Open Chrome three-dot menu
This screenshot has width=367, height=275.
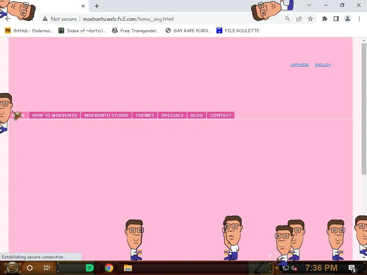pyautogui.click(x=359, y=19)
